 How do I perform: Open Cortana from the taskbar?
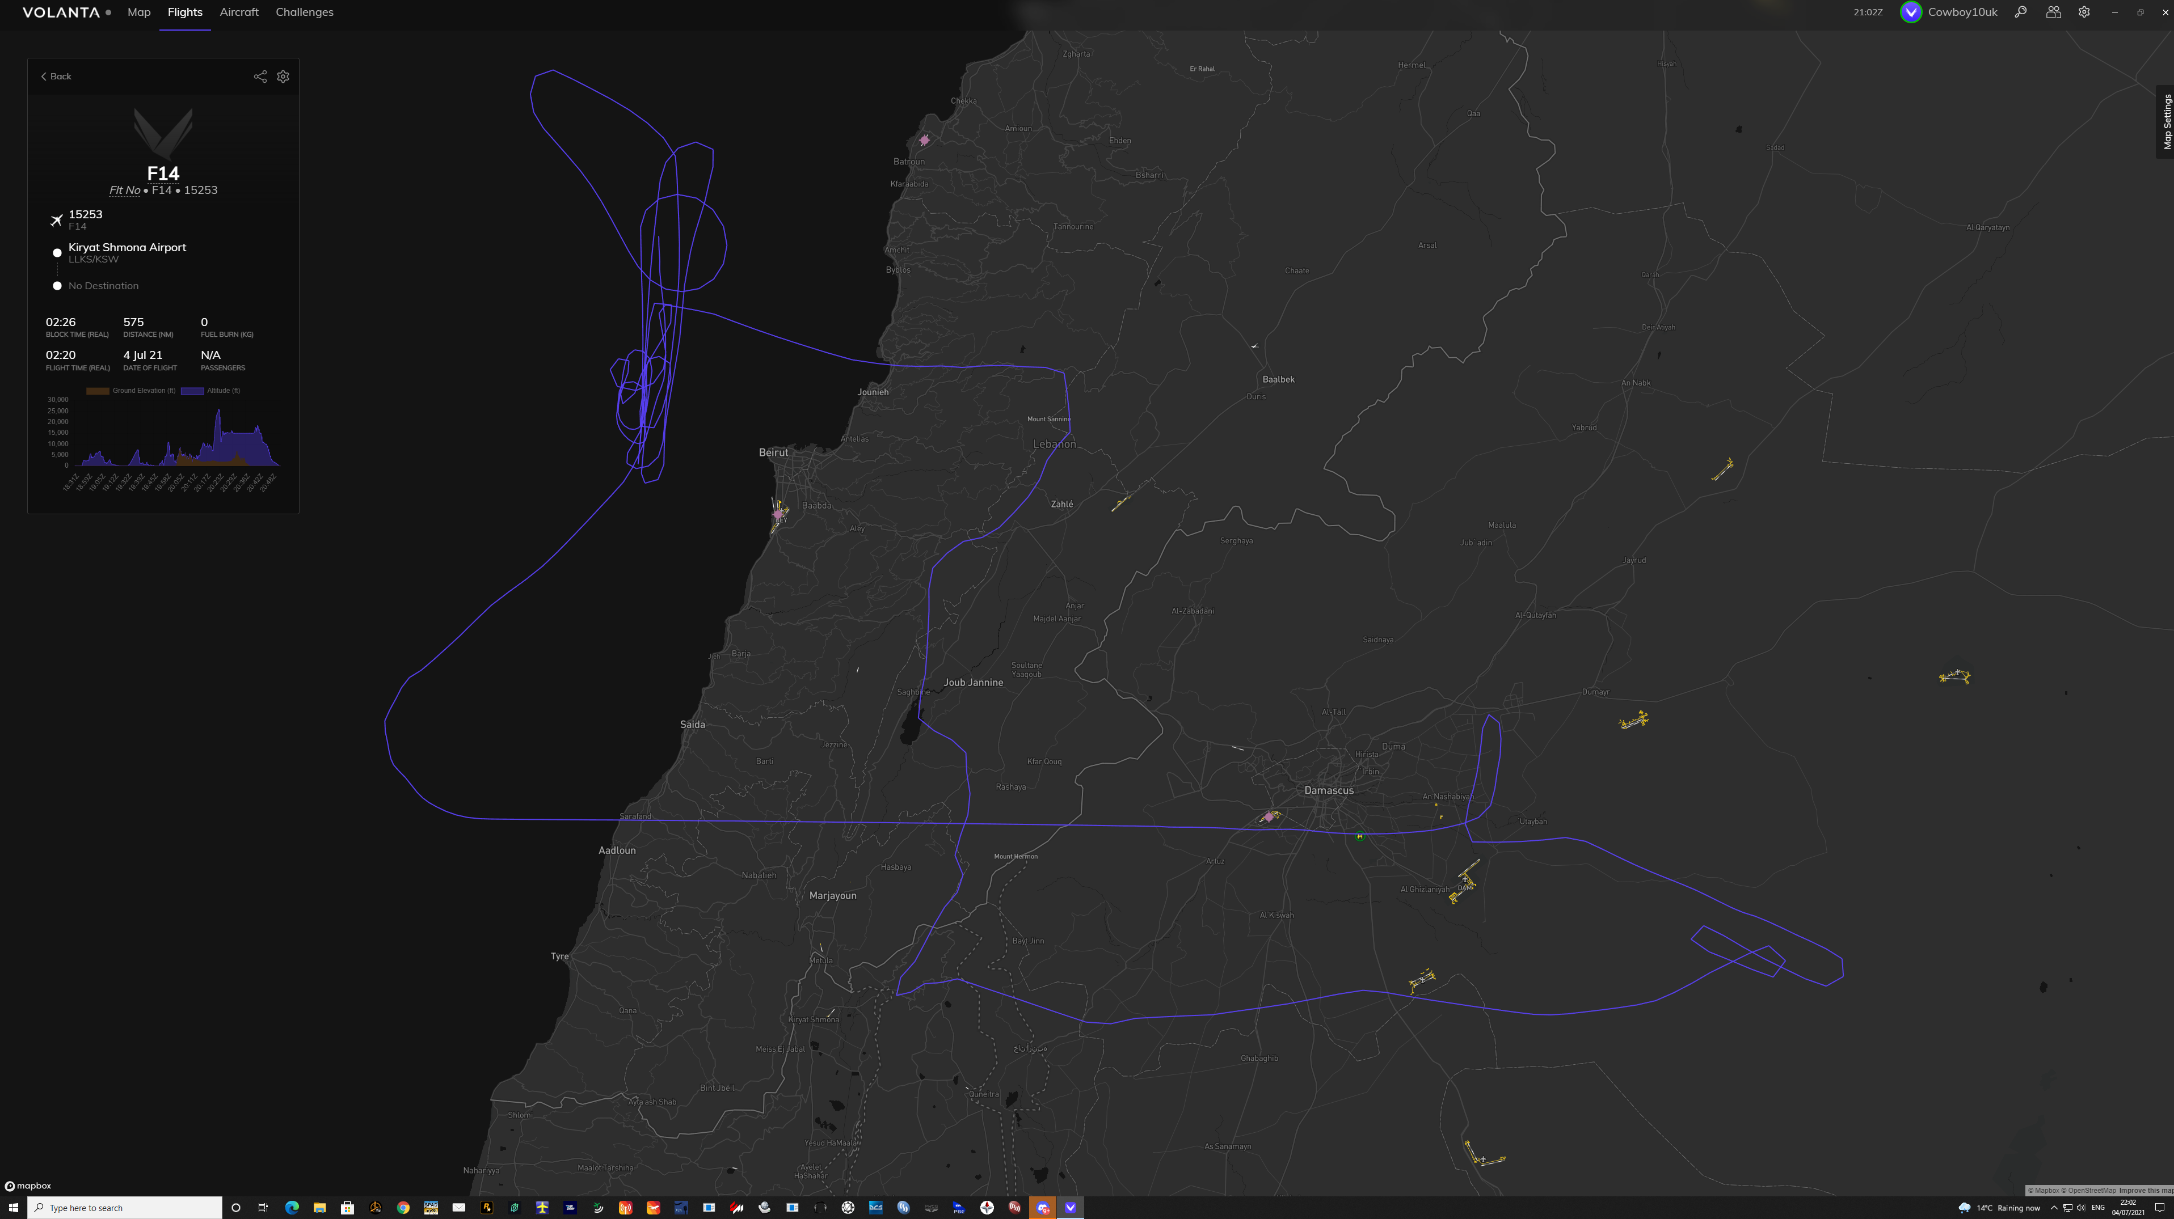click(235, 1208)
